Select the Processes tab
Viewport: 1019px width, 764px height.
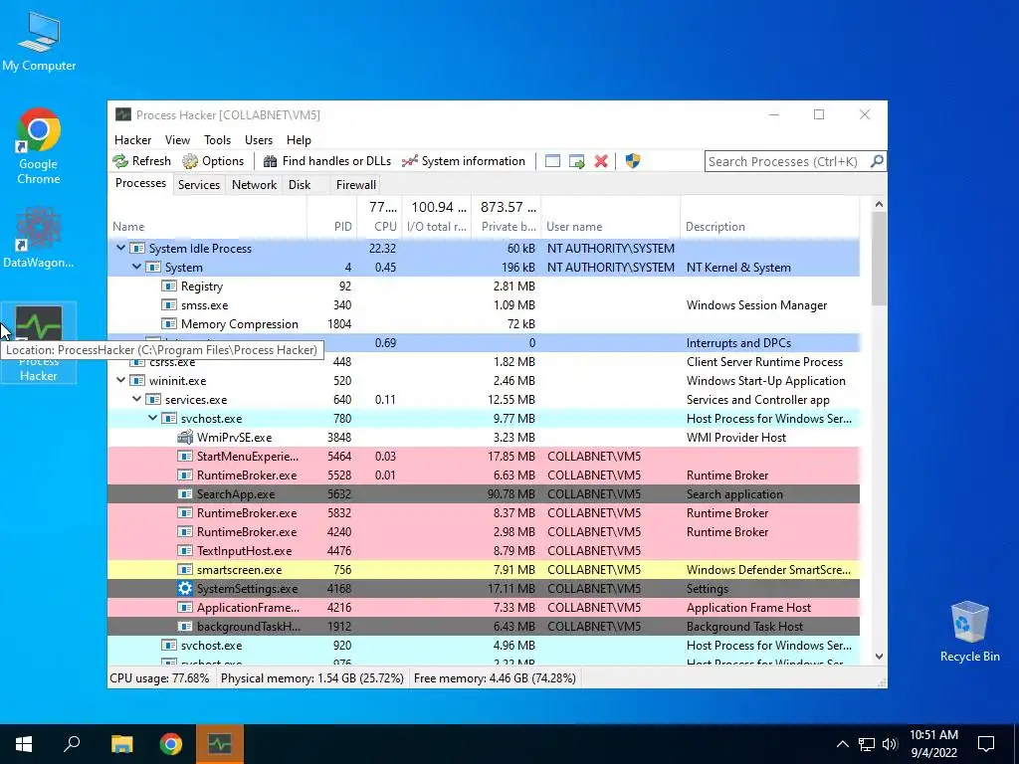pyautogui.click(x=140, y=184)
